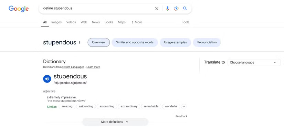Open three-dot options next to stupendous heading

tap(80, 42)
